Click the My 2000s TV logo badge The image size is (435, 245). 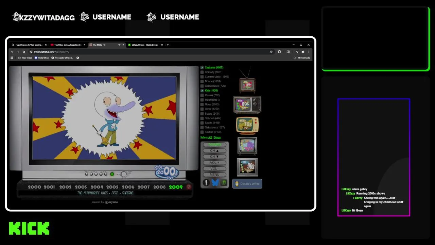pyautogui.click(x=167, y=172)
